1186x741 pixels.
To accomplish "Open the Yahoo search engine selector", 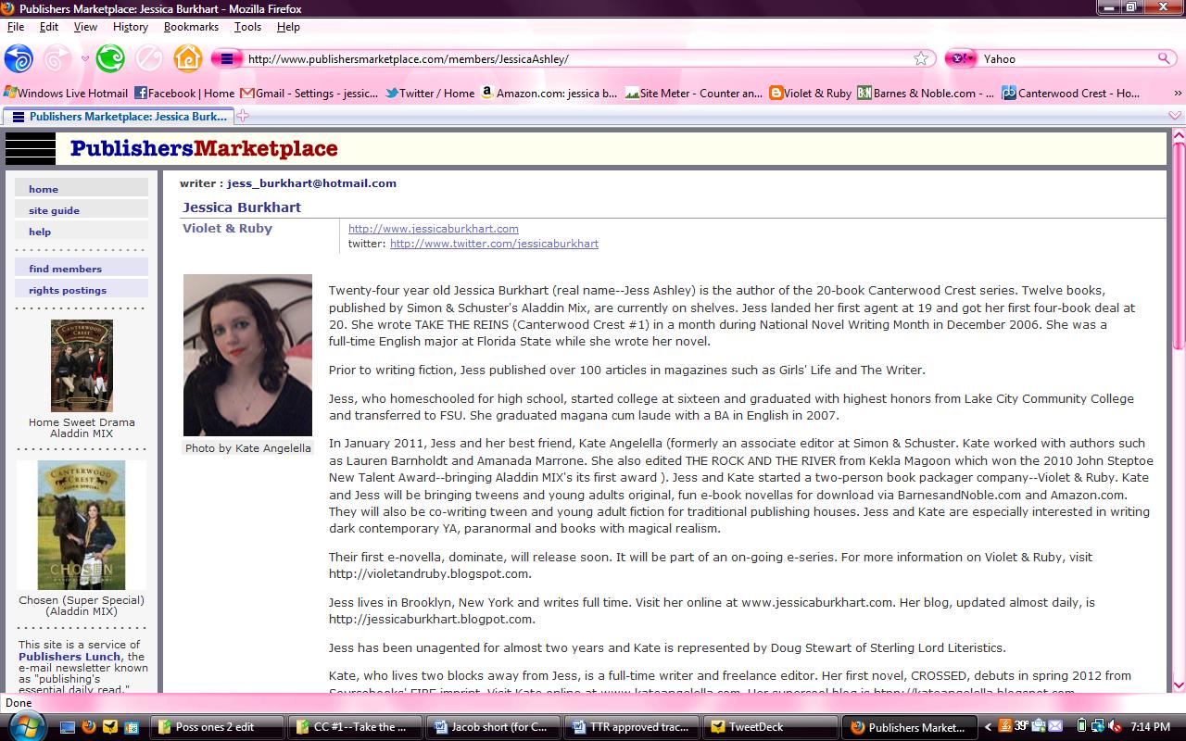I will (x=961, y=58).
